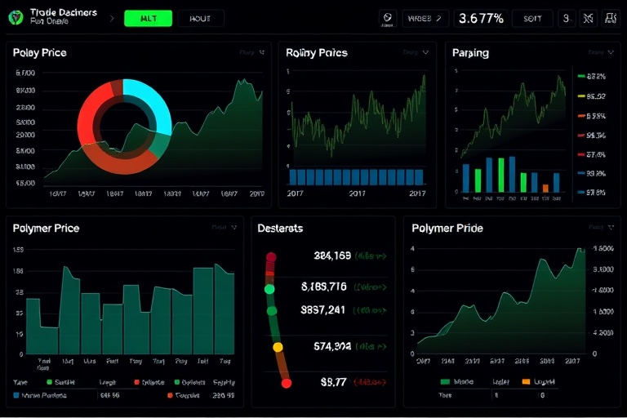
Task: Click the bright green dot on Desterats track
Action: click(x=269, y=288)
